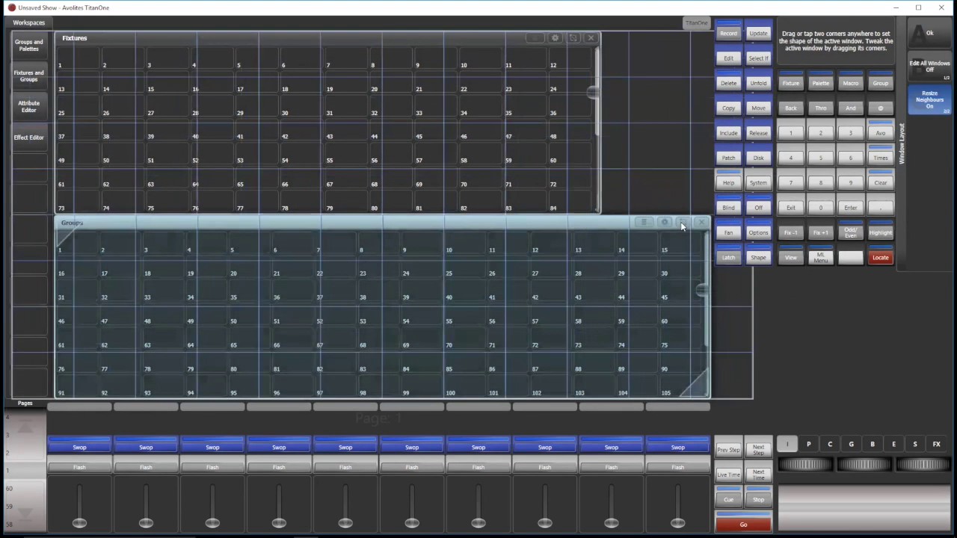Click the View button
957x538 pixels.
[790, 257]
